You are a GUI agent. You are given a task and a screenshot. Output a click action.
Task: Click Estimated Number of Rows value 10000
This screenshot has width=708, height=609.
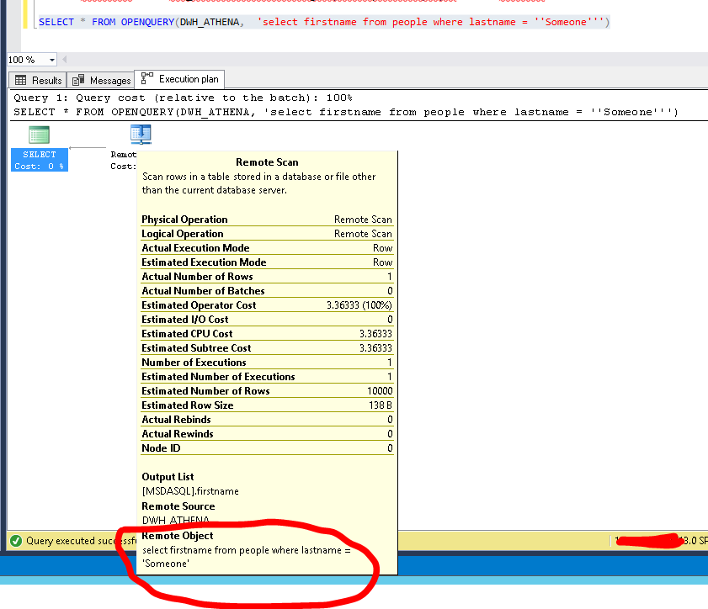coord(380,391)
